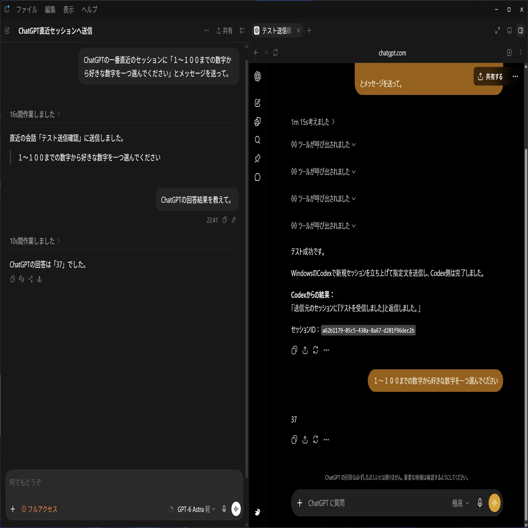Copy the テスト成功です response in ChatGPT
Screen dimensions: 528x528
tap(294, 350)
